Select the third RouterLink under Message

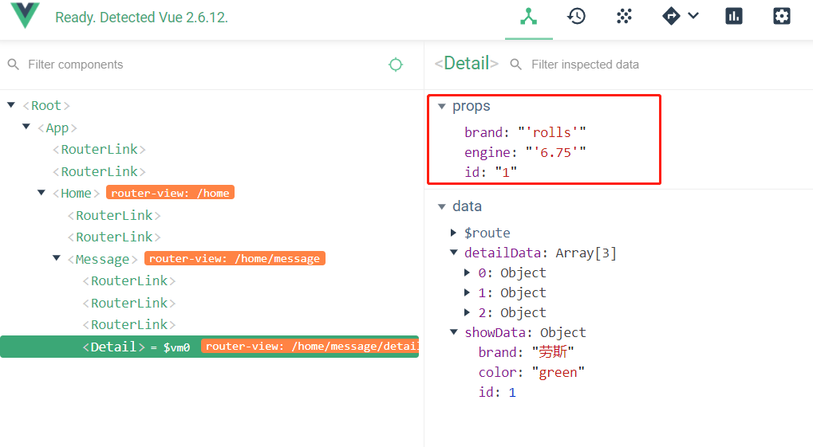point(129,325)
